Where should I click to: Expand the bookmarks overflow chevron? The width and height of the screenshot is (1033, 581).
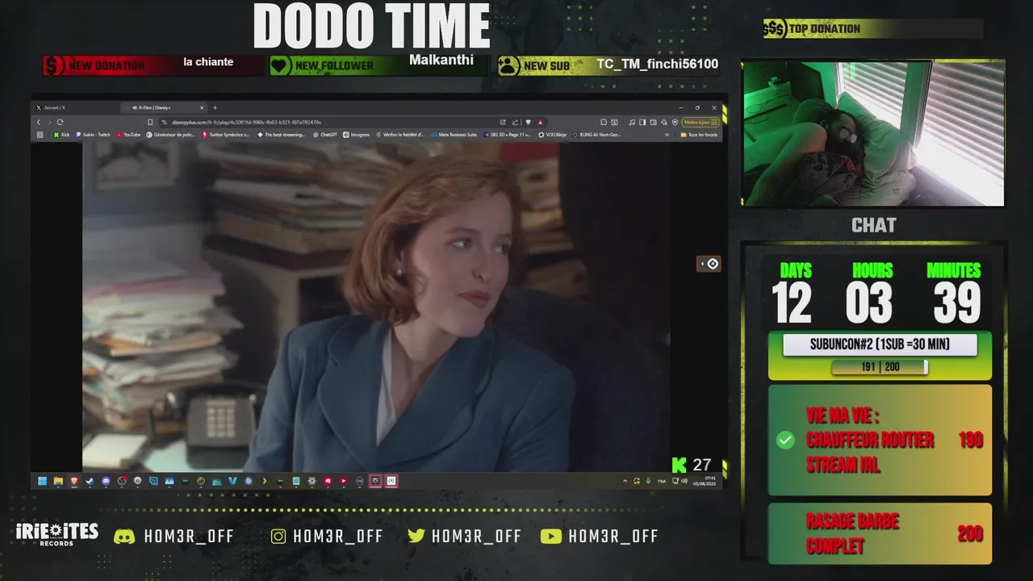[667, 135]
